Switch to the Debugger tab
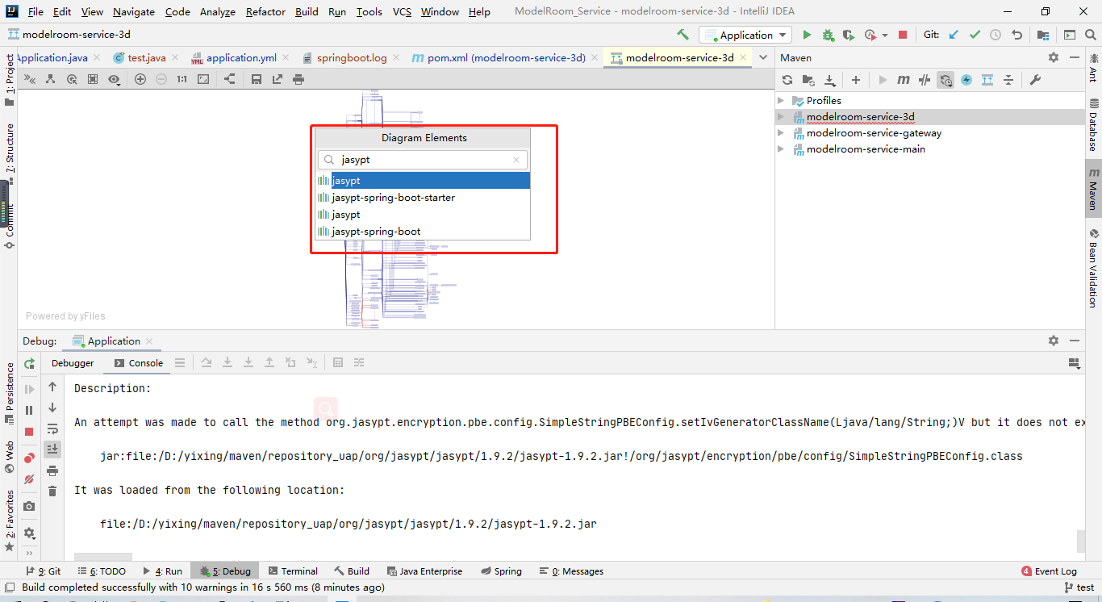The image size is (1102, 602). [73, 363]
